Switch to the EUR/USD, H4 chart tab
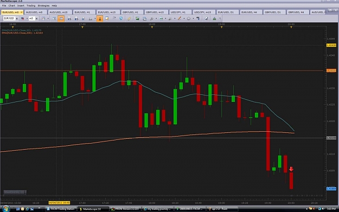 [250, 12]
